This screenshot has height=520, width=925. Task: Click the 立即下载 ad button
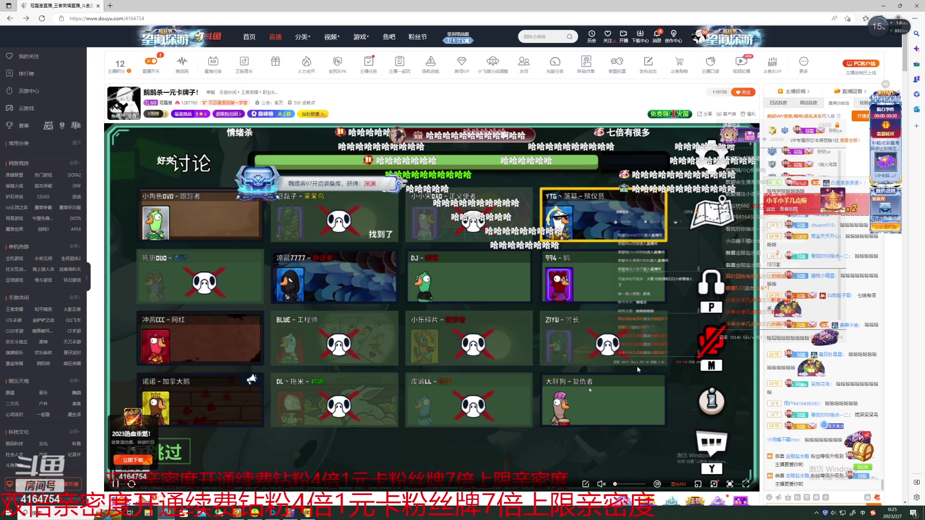133,460
